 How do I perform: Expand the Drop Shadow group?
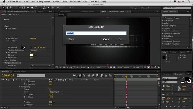pos(4,60)
